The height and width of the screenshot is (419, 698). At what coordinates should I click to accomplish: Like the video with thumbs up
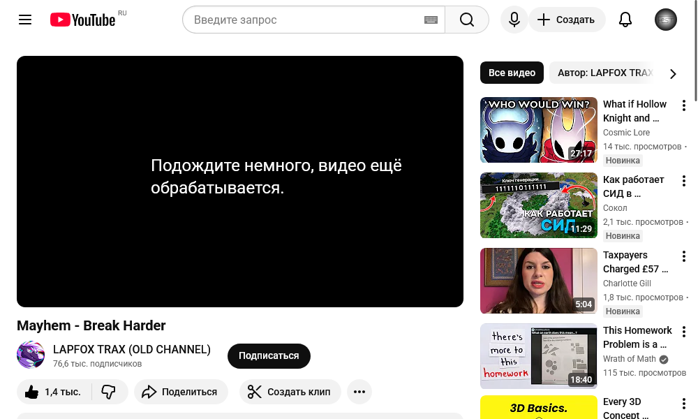click(x=54, y=392)
